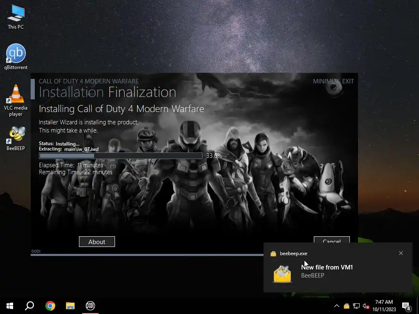This screenshot has width=419, height=314.
Task: Open the This PC desktop icon
Action: point(16,17)
